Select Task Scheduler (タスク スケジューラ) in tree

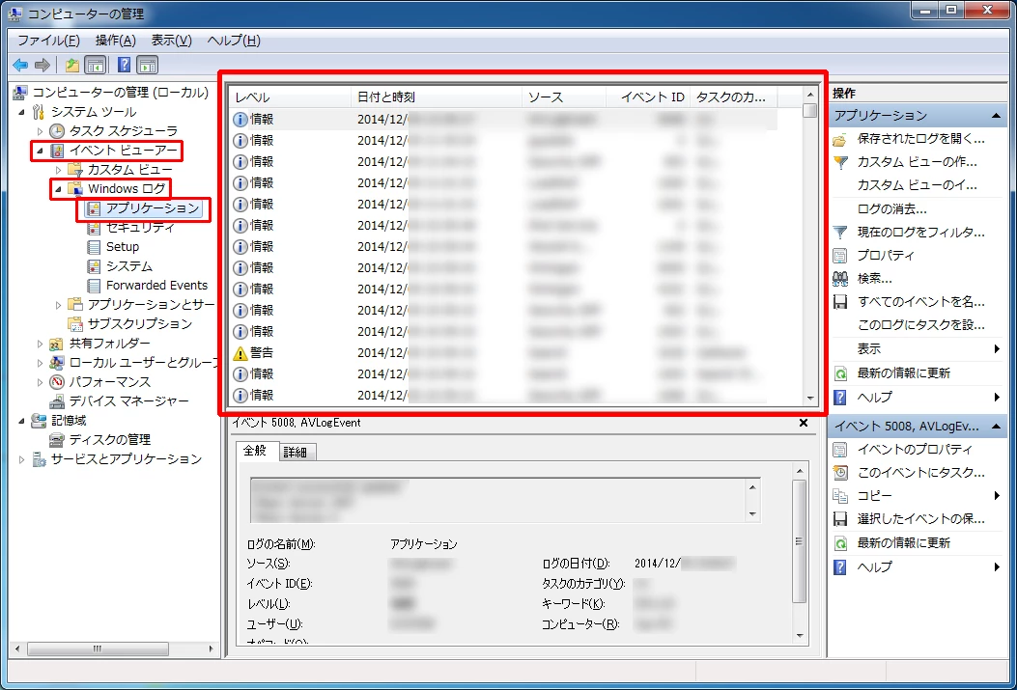point(124,131)
